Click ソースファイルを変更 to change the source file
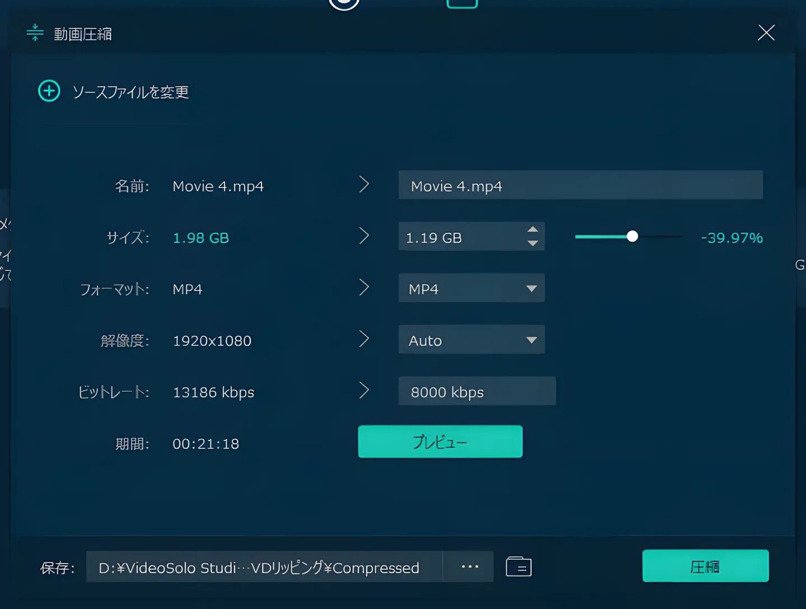The height and width of the screenshot is (609, 806). point(131,92)
